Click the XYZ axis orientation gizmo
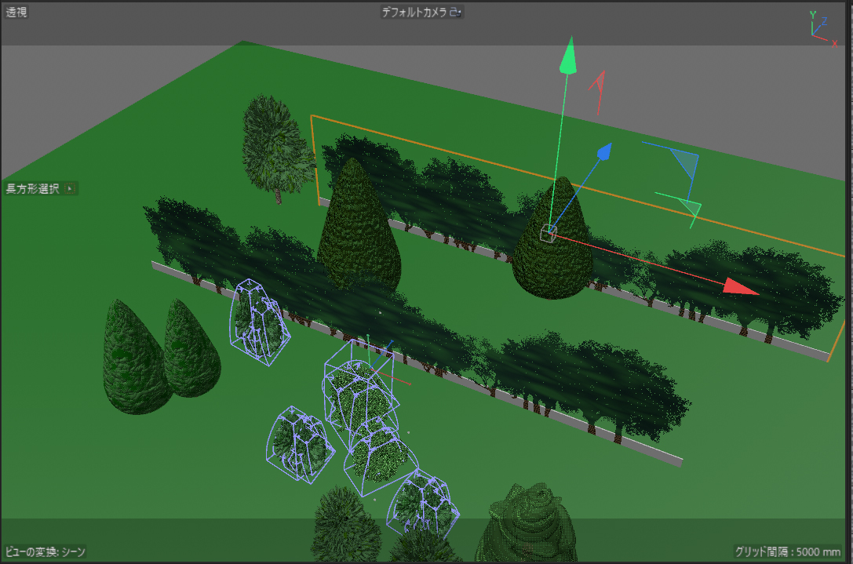 tap(822, 27)
